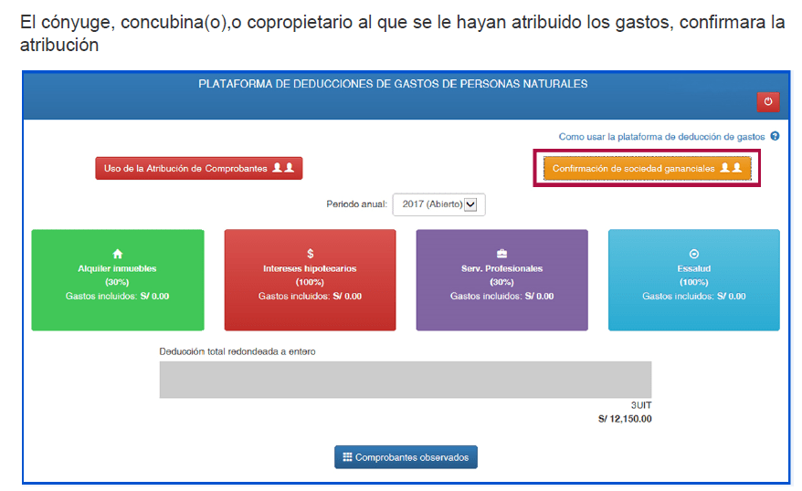Open the Periodo anual dropdown
Screen dimensions: 802x491
[438, 204]
